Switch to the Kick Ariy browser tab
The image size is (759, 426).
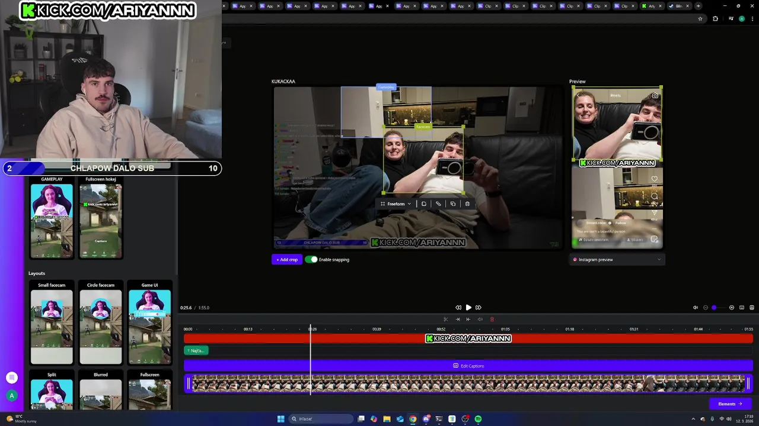point(652,6)
